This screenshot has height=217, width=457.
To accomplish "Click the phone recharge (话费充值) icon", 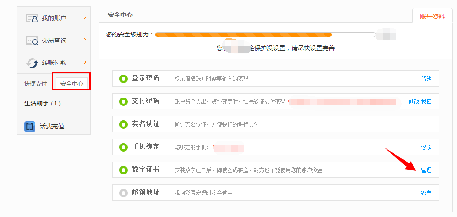I will pyautogui.click(x=29, y=126).
